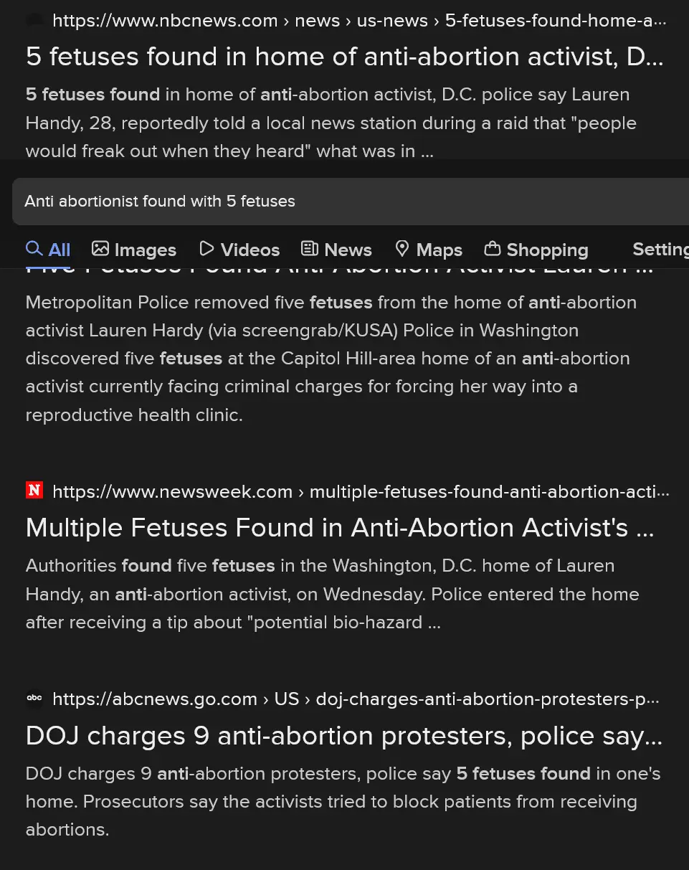Click the Images picture icon
This screenshot has height=870, width=689.
[100, 249]
